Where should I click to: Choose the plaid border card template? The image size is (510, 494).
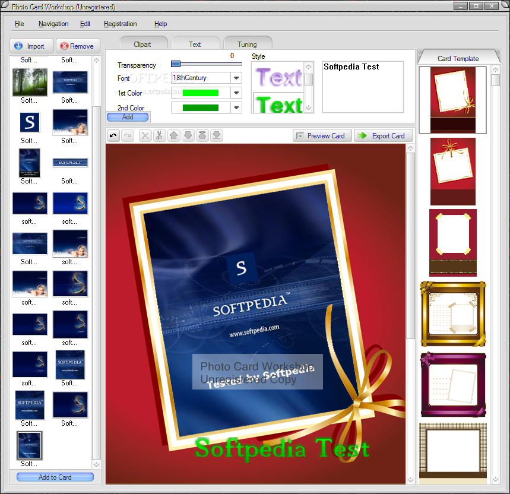point(453,453)
